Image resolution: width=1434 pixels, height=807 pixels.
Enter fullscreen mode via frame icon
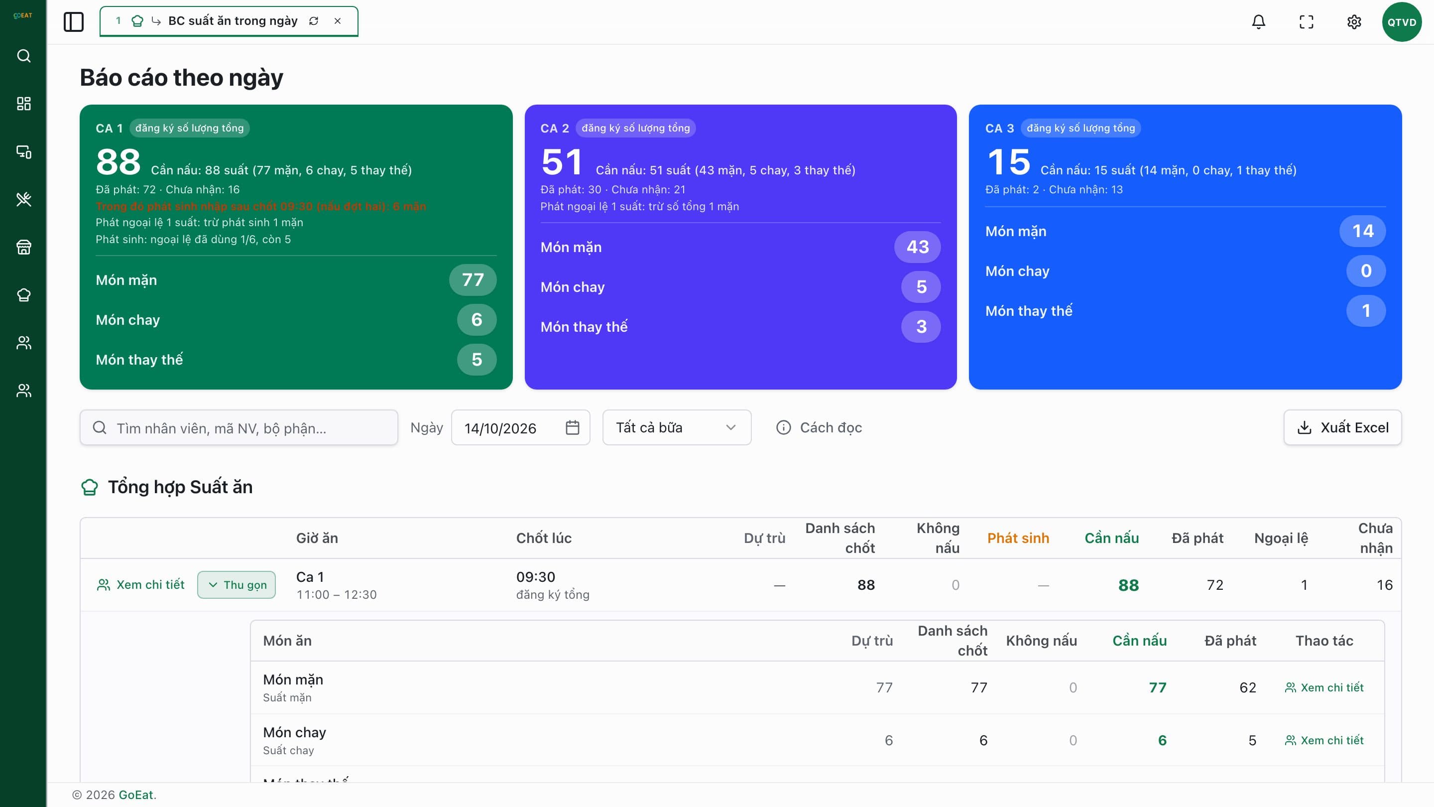click(x=1306, y=22)
